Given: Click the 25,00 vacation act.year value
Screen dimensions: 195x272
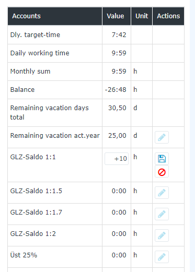Looking at the screenshot, I should [x=117, y=136].
